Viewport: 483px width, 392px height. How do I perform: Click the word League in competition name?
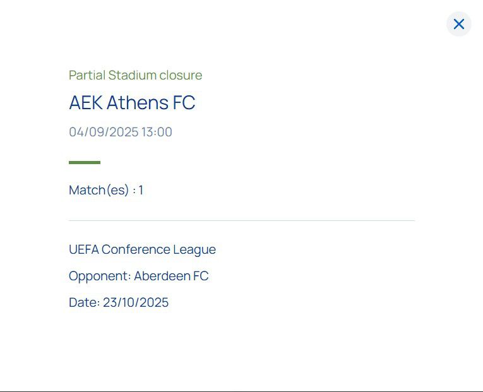point(194,250)
